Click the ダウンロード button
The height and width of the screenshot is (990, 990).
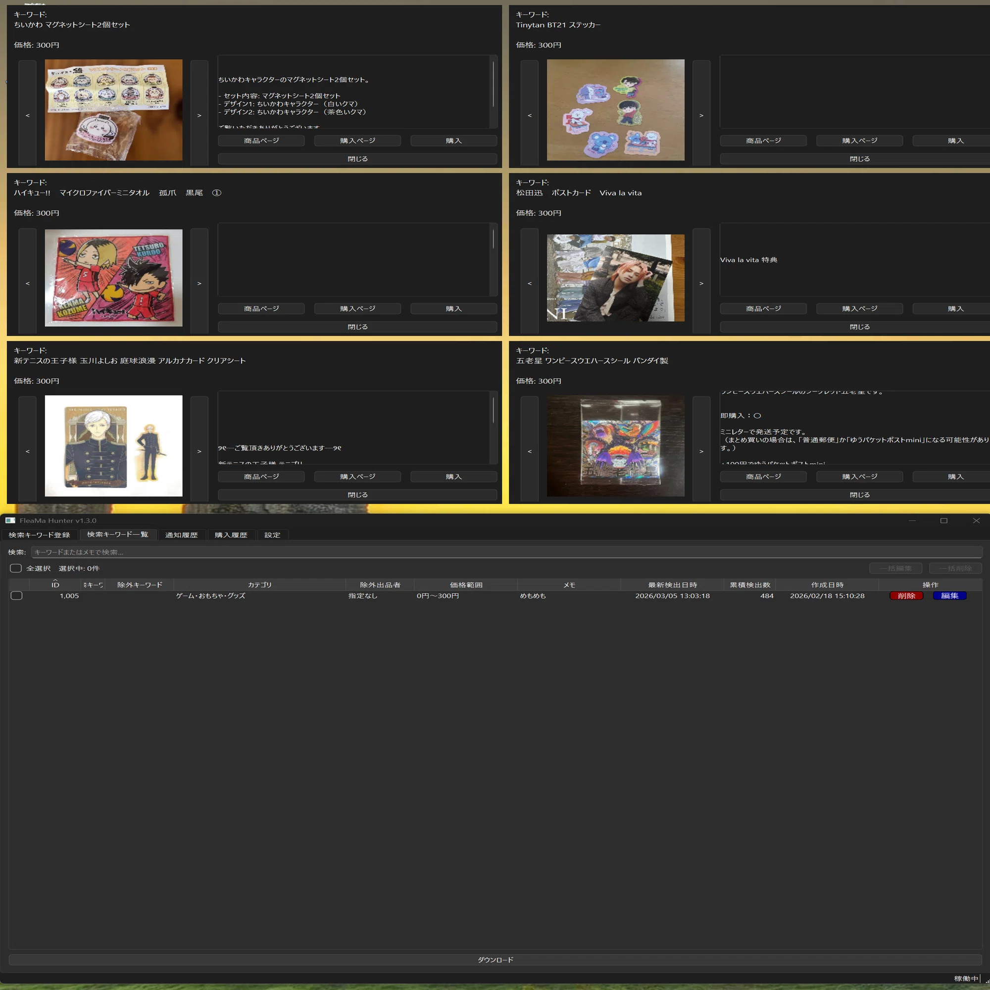(x=495, y=960)
